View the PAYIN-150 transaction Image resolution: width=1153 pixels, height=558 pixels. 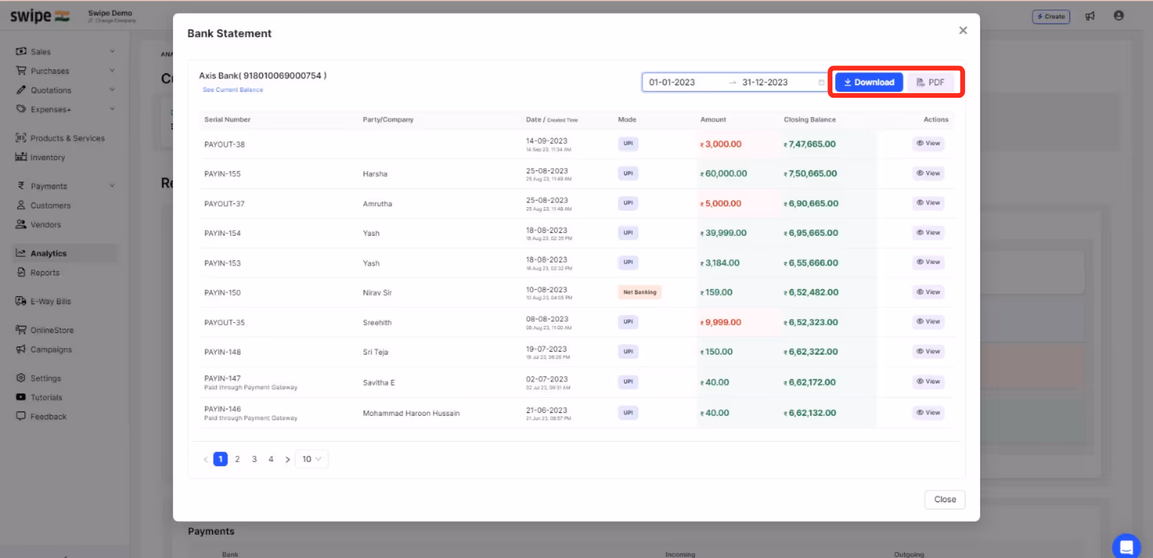click(x=928, y=292)
